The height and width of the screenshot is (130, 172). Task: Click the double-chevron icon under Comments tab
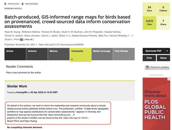[x=72, y=59]
